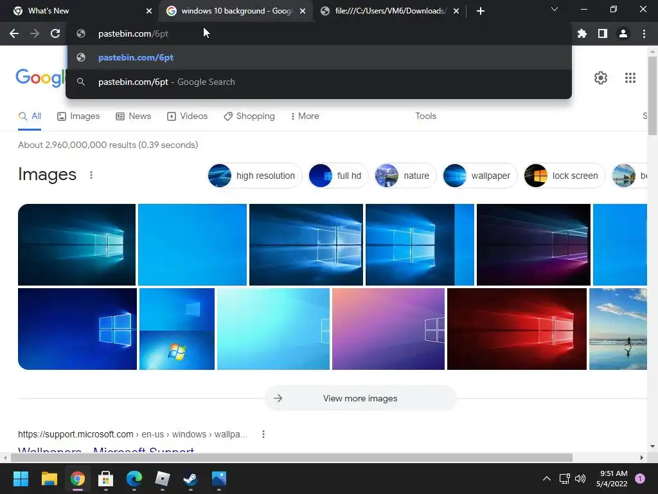
Task: Open Microsoft Store from the taskbar
Action: point(106,479)
